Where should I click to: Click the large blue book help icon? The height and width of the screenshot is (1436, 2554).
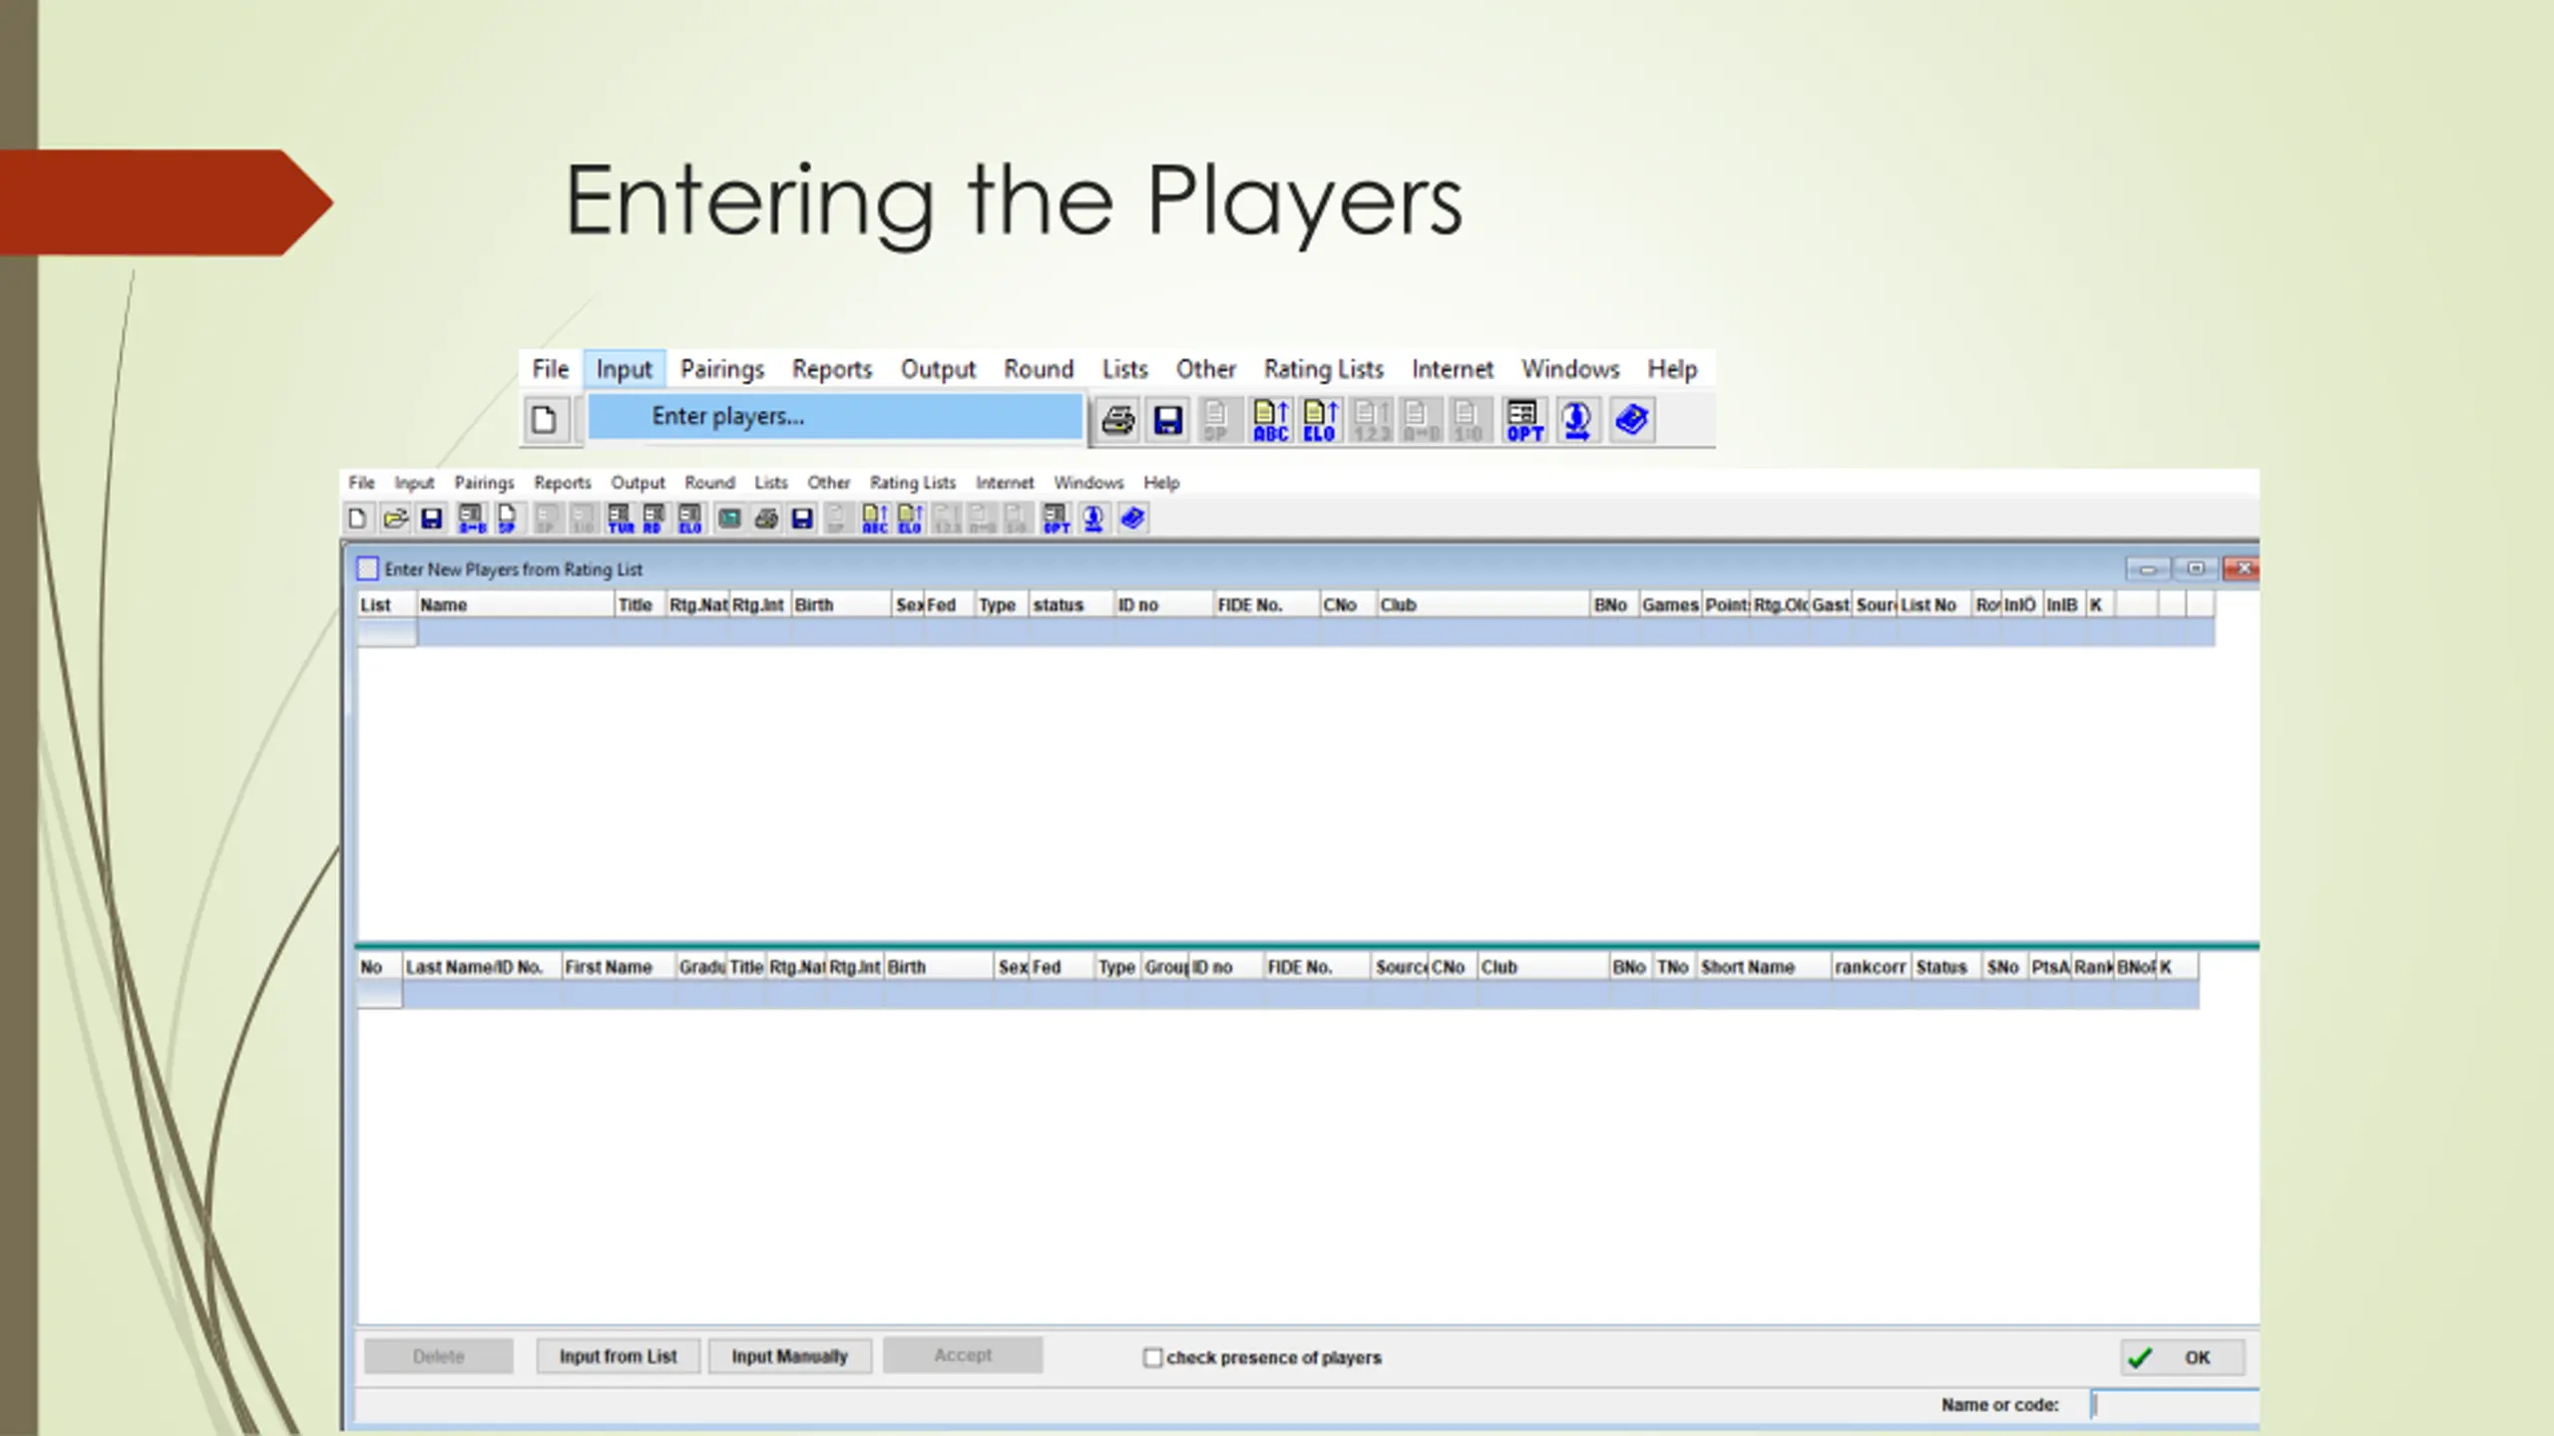1631,420
